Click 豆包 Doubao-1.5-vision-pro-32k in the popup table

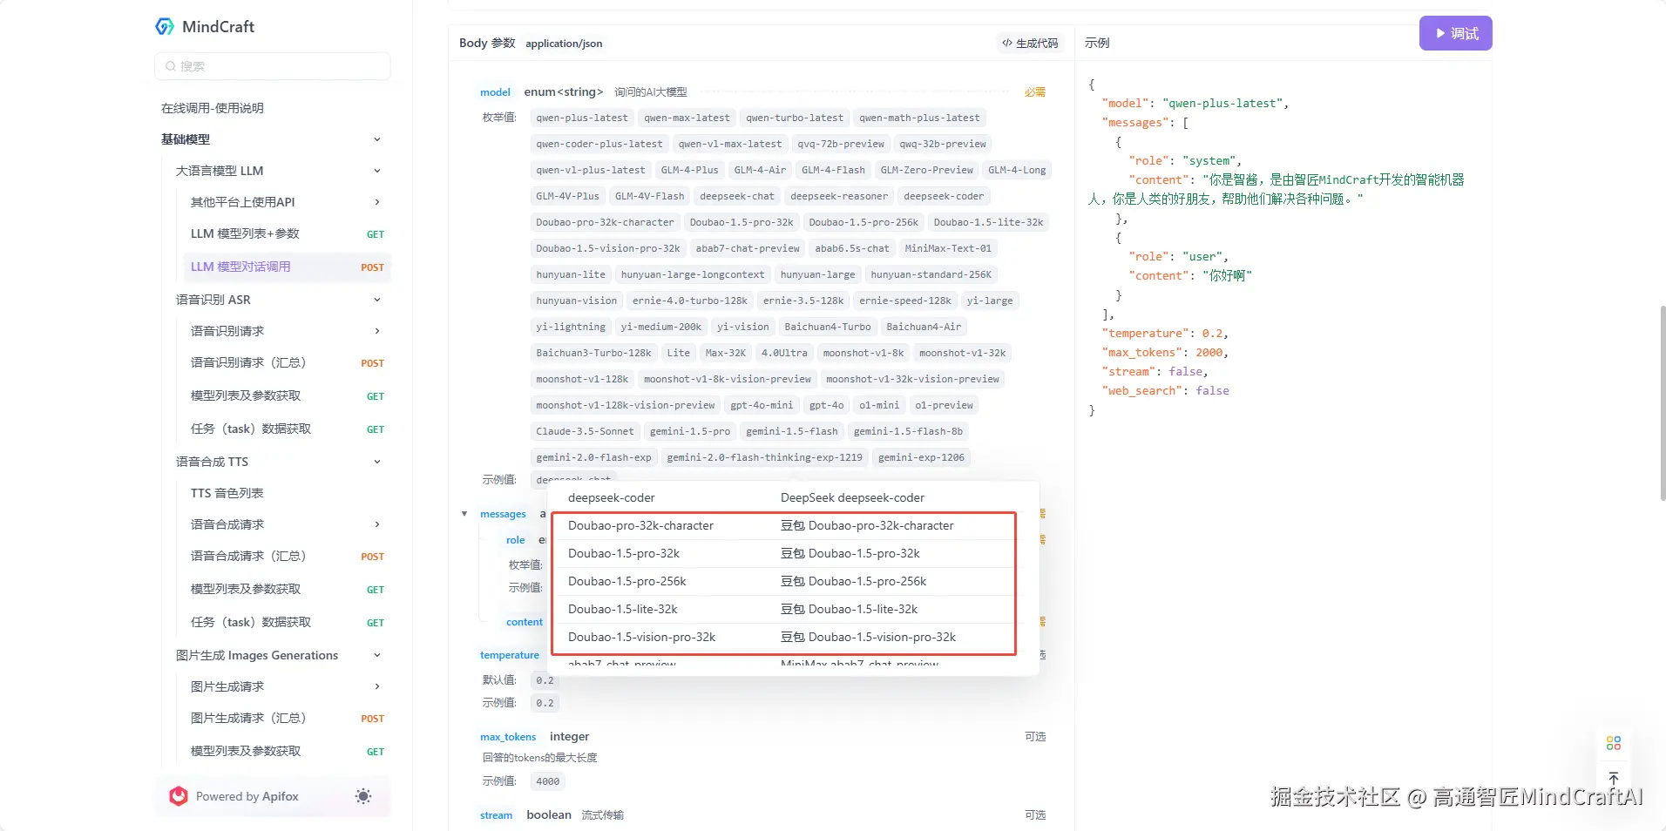pos(868,637)
